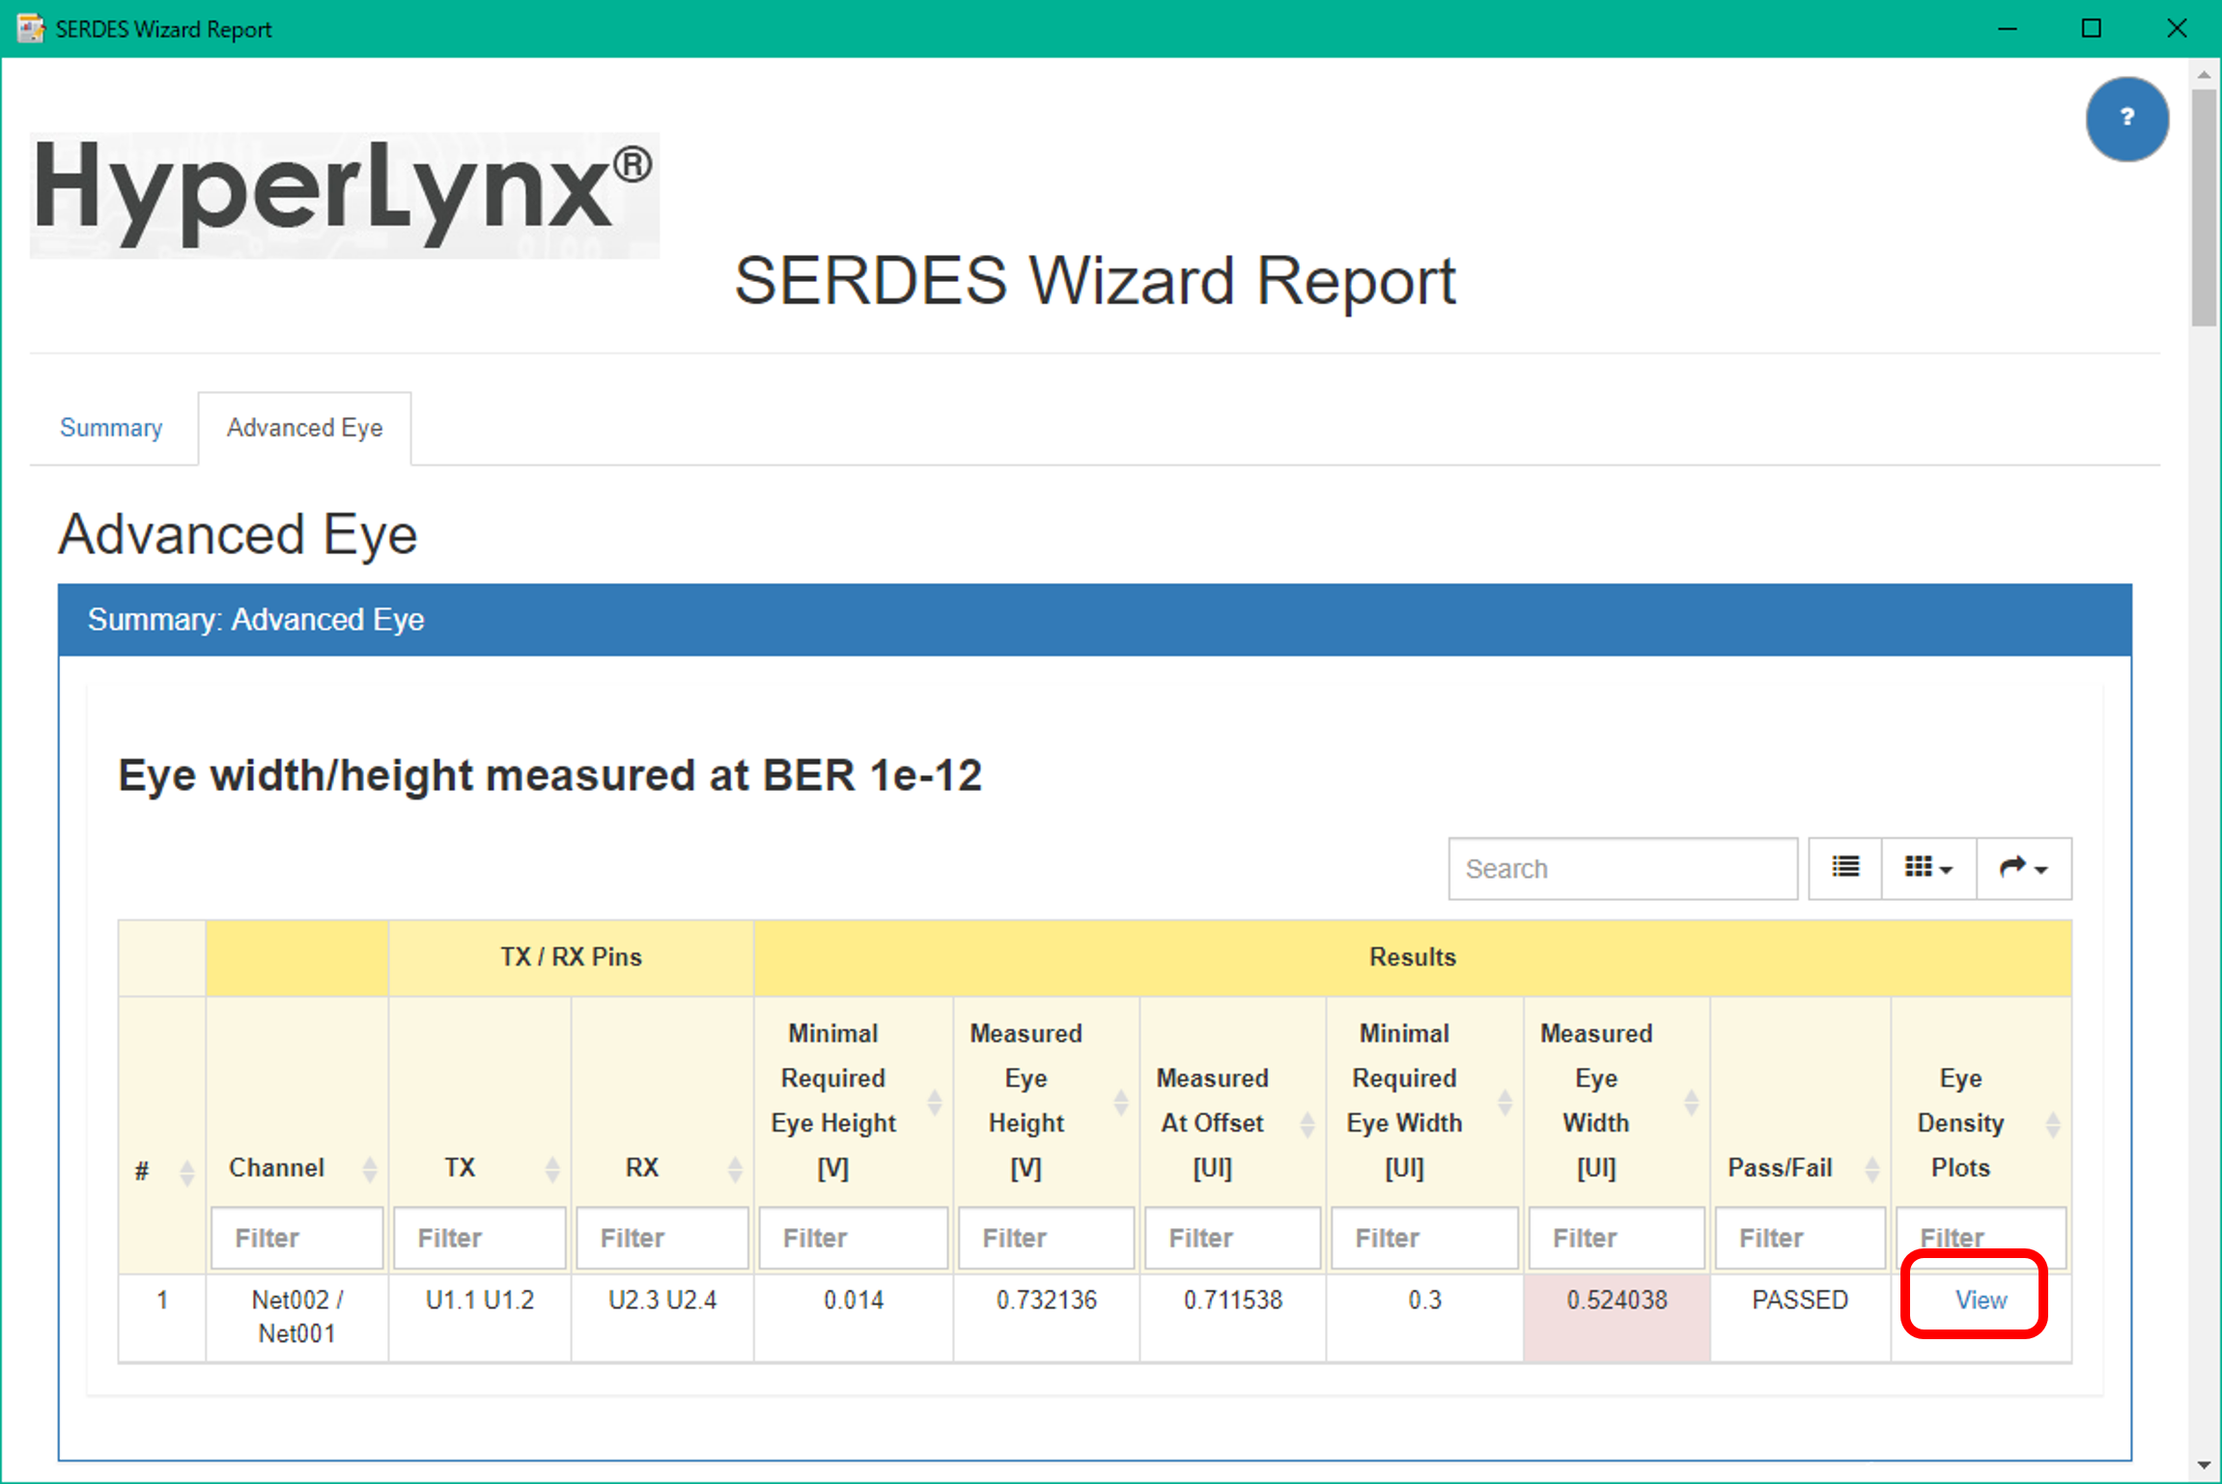Open the columns grid dropdown
Viewport: 2222px width, 1484px height.
tap(1928, 868)
